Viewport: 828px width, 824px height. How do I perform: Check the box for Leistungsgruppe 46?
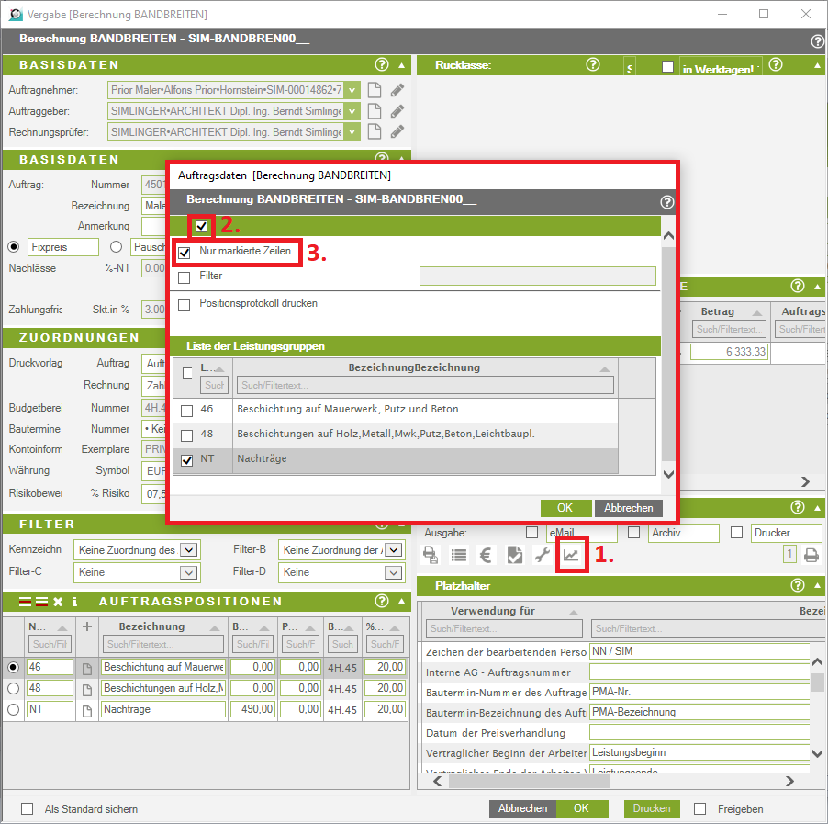click(187, 410)
